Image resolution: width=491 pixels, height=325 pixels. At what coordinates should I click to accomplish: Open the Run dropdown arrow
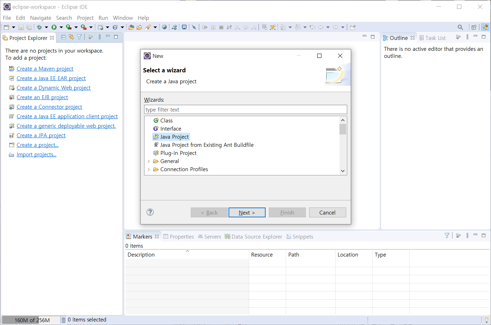click(61, 27)
